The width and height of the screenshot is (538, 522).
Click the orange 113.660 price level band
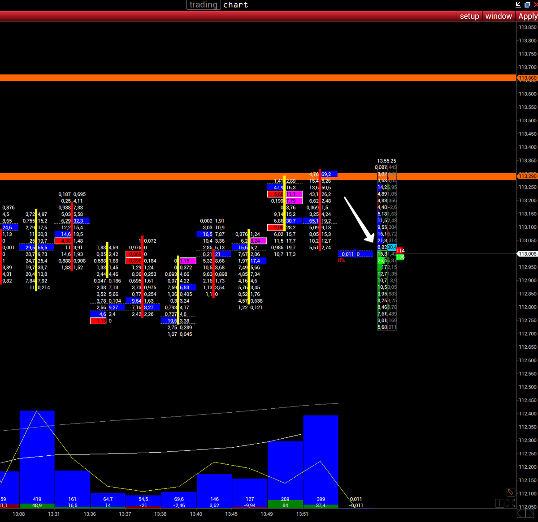click(x=269, y=78)
